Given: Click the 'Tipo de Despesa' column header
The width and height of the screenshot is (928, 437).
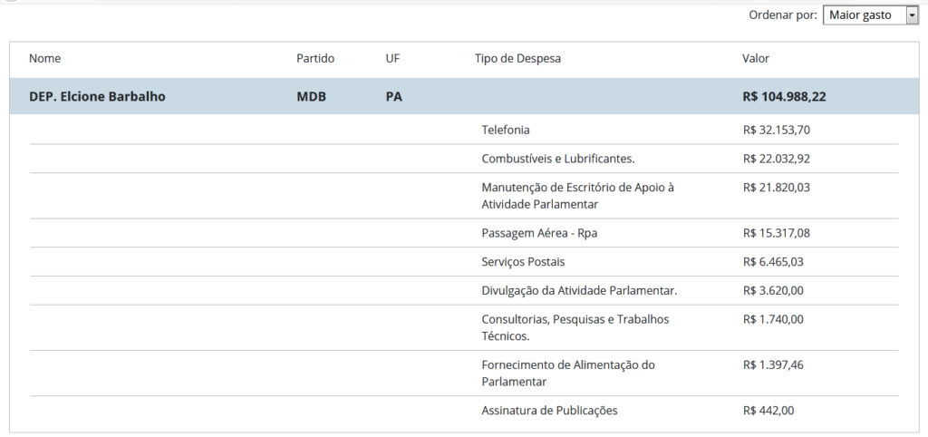Looking at the screenshot, I should [517, 59].
